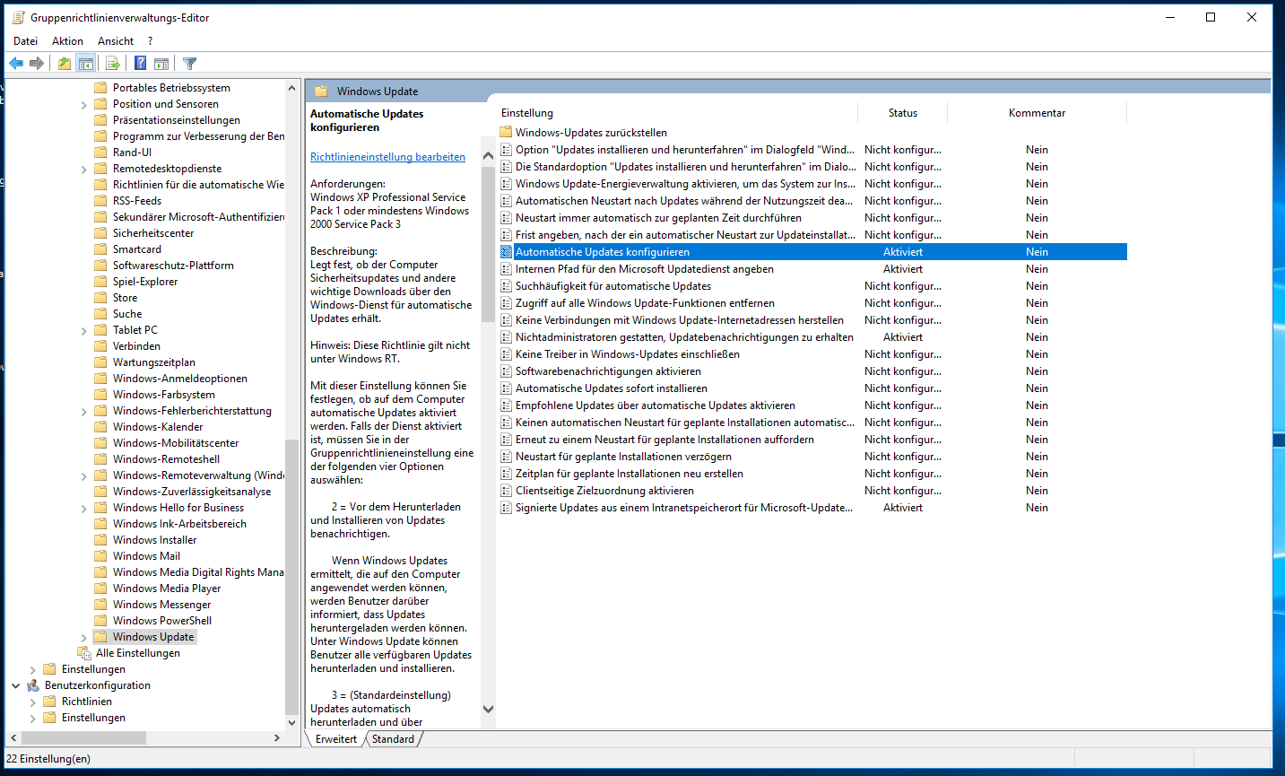Click folder icon of Smartcard tree node

100,249
